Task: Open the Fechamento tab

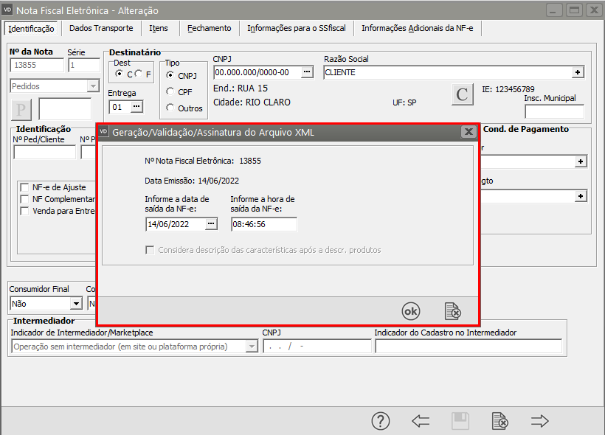Action: pos(209,28)
